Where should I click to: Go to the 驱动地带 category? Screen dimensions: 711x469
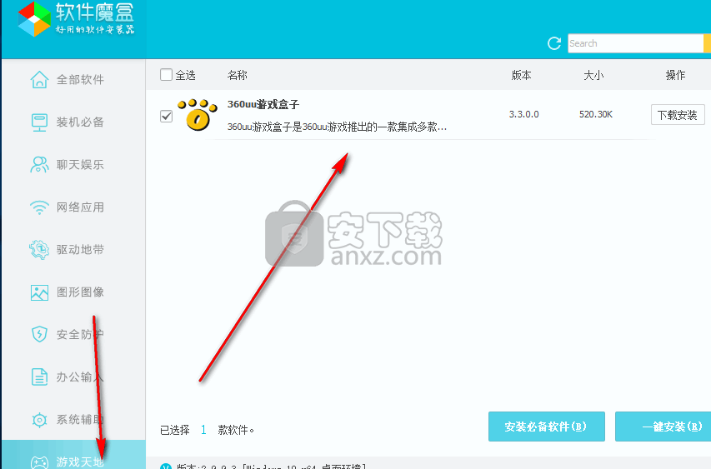(x=73, y=250)
